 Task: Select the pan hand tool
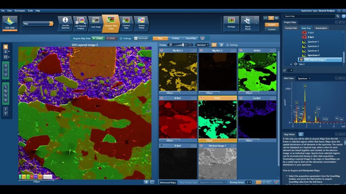(x=6, y=46)
